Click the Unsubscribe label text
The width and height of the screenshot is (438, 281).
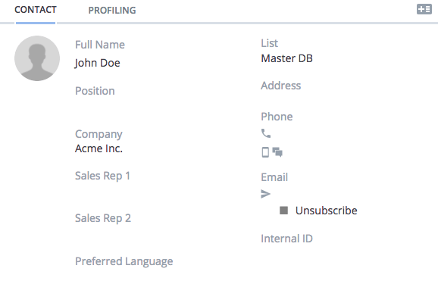(327, 211)
